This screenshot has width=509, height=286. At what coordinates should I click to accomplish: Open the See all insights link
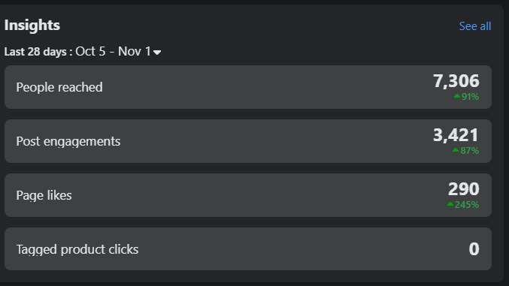(475, 26)
